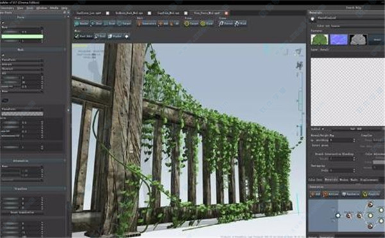
Task: Click the large checkered texture preview area
Action: click(347, 92)
